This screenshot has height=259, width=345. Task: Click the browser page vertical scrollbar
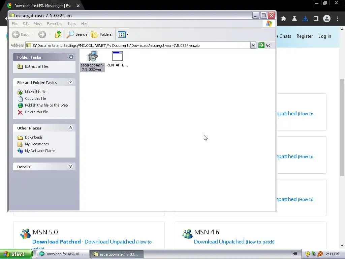tap(342, 127)
